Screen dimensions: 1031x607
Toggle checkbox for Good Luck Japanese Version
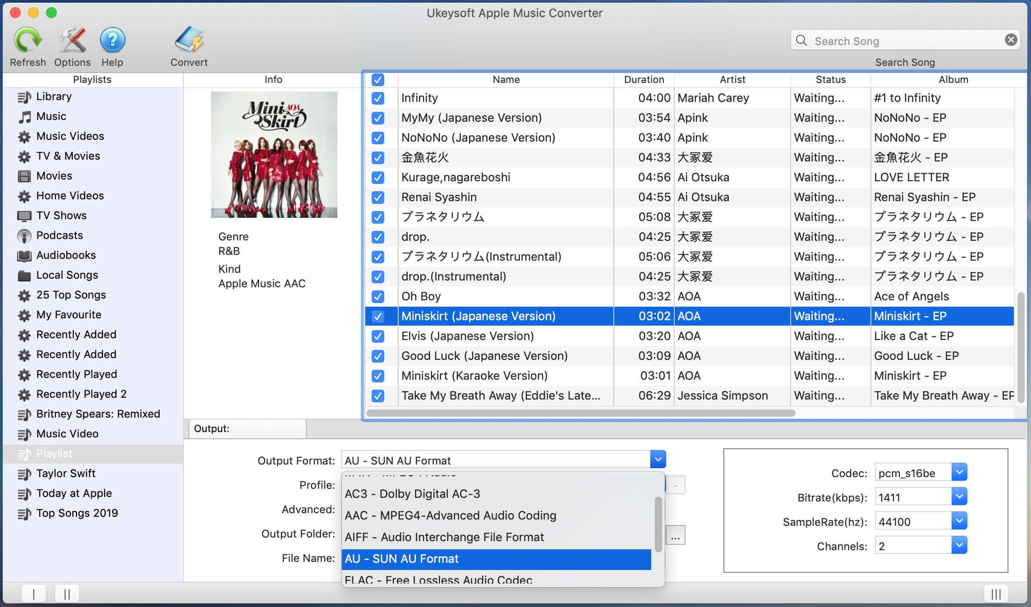[x=378, y=355]
